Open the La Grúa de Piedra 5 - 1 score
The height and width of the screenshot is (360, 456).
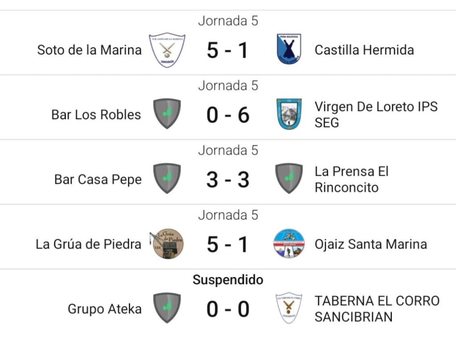(x=228, y=244)
